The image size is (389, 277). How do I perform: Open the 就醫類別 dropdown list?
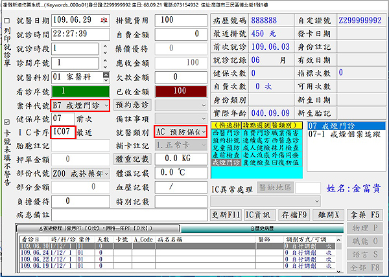coord(204,131)
